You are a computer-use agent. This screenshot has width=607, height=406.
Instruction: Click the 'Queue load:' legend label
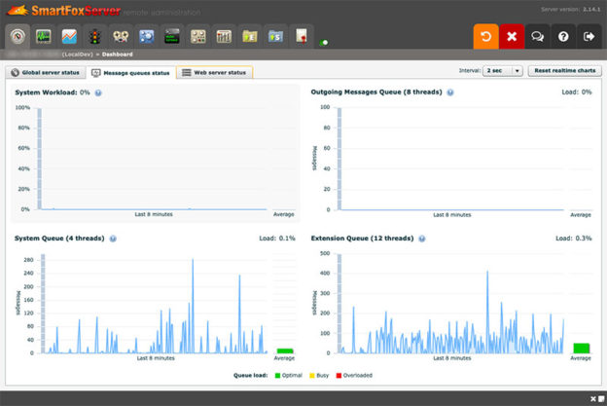tap(250, 376)
